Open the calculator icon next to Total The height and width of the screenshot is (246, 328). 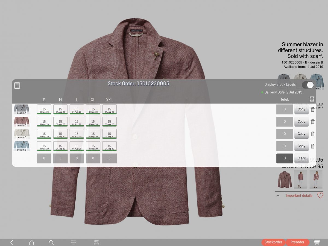tap(312, 99)
